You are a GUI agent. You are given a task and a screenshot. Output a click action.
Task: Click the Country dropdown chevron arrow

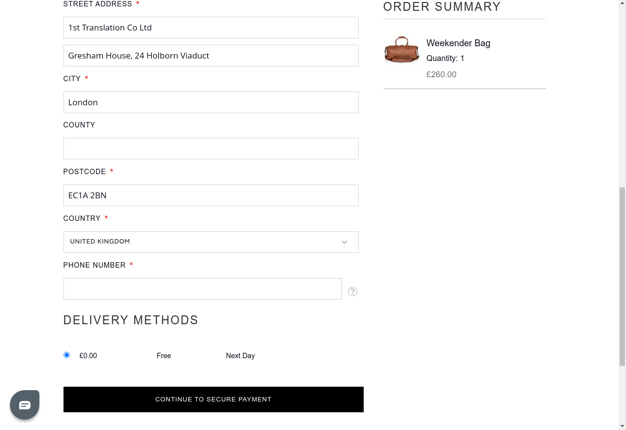click(x=344, y=242)
